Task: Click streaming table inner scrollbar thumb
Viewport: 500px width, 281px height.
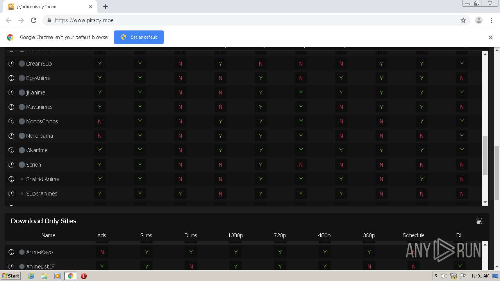Action: (486, 155)
